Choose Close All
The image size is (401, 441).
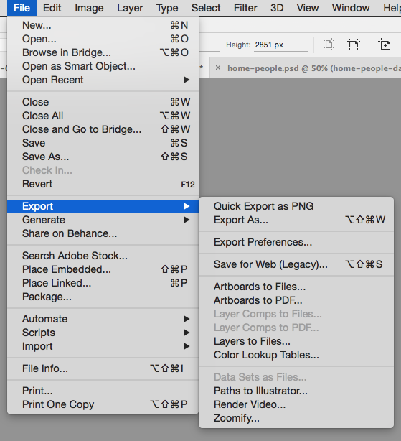pos(103,116)
